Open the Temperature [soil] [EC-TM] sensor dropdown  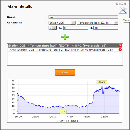[x=97, y=23]
